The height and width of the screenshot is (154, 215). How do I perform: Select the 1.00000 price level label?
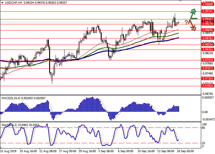click(x=208, y=4)
